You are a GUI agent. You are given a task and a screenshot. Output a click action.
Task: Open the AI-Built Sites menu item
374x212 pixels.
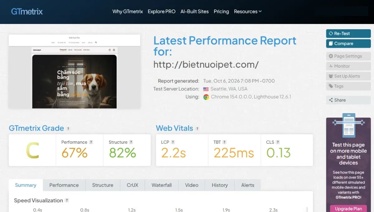click(195, 12)
